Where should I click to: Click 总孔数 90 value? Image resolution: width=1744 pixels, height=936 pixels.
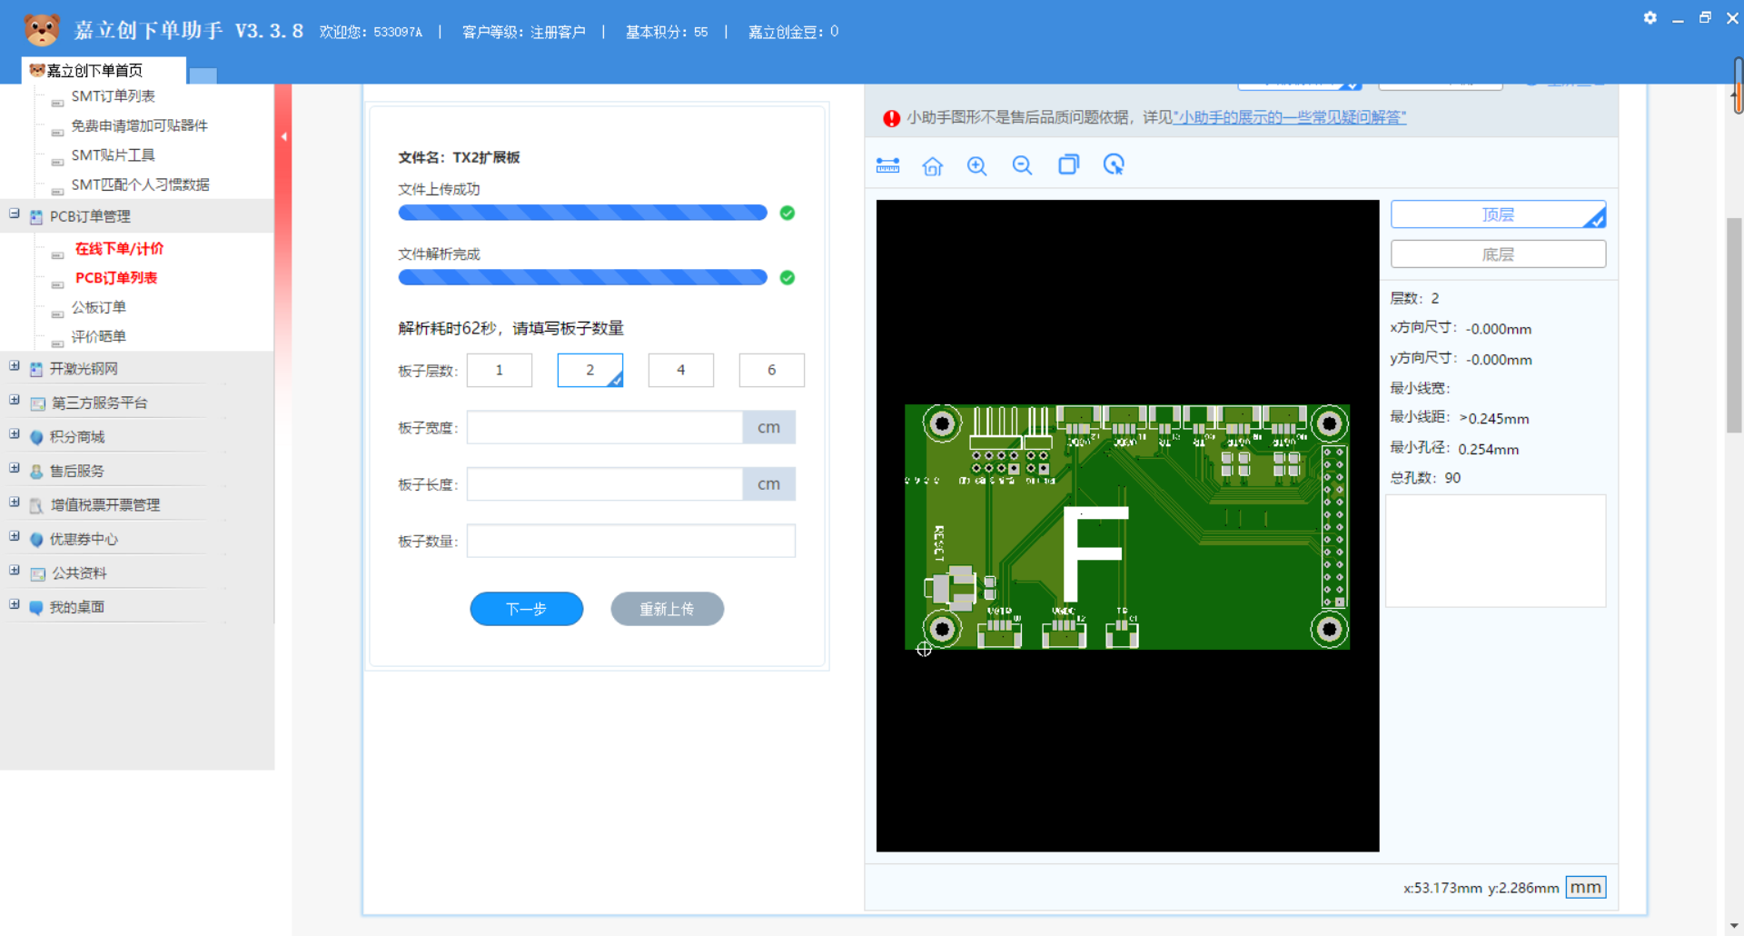pyautogui.click(x=1452, y=478)
